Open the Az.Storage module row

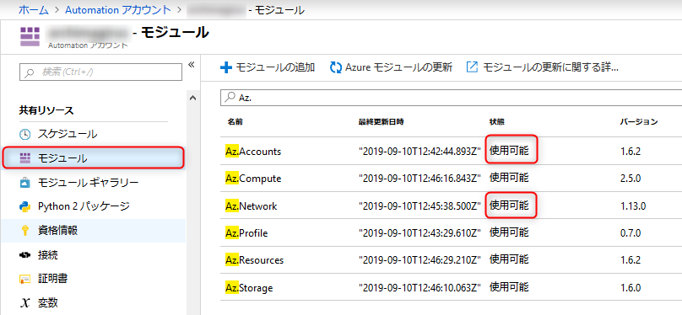pos(451,287)
